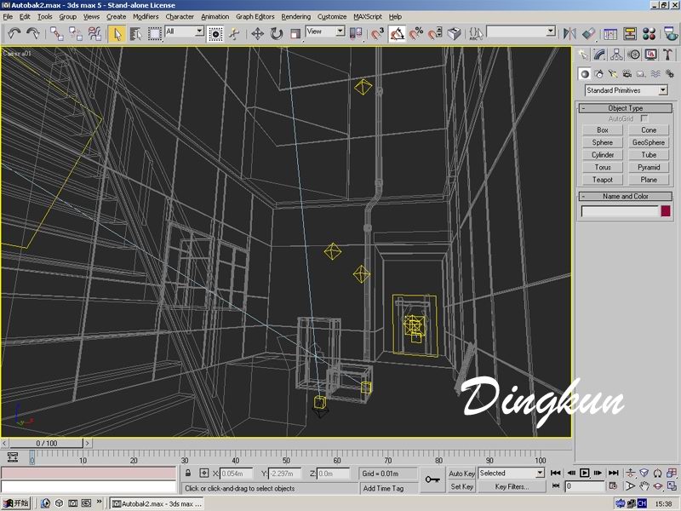The image size is (681, 511).
Task: Select the Rotate transform tool
Action: pyautogui.click(x=277, y=33)
